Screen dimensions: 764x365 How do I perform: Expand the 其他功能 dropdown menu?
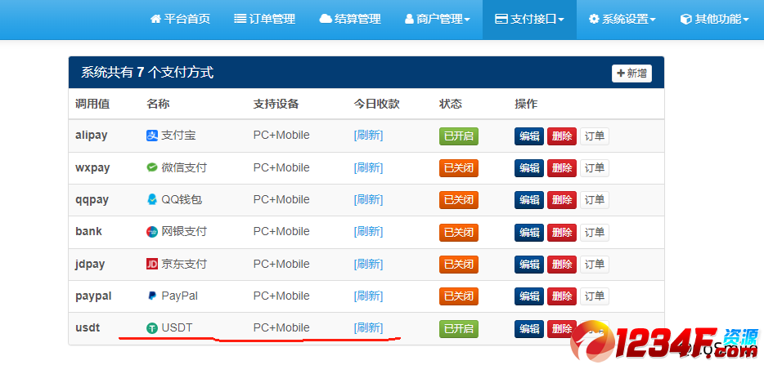(714, 19)
